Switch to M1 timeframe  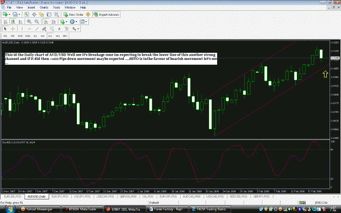point(5,36)
